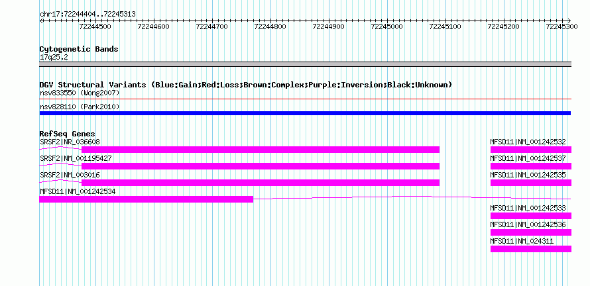
Task: Click ruler tick label 72245100
Action: coord(445,26)
